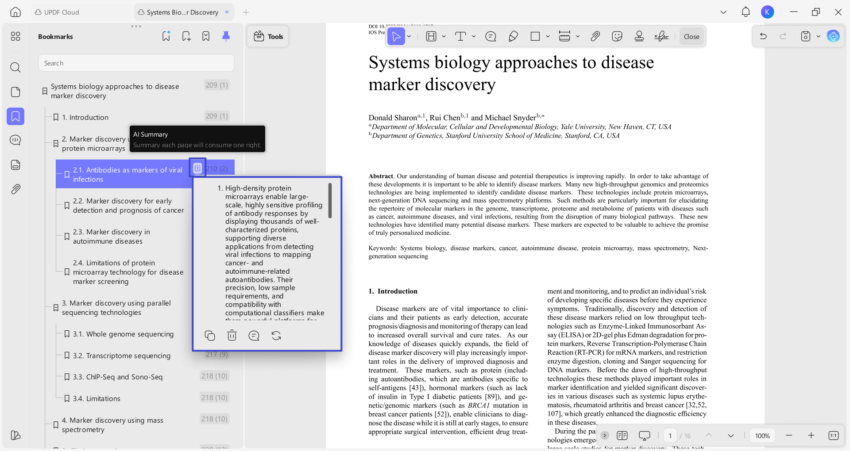Open shape tool dropdown arrow
Image resolution: width=850 pixels, height=451 pixels.
[x=548, y=36]
